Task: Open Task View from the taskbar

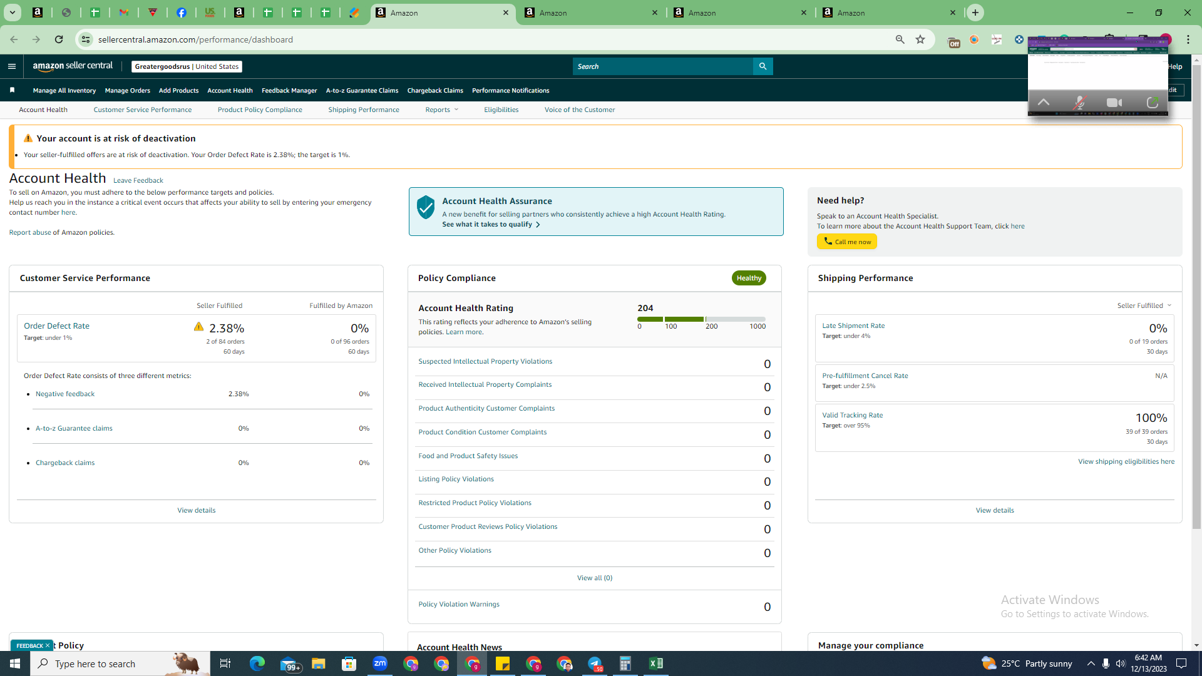Action: click(x=225, y=663)
